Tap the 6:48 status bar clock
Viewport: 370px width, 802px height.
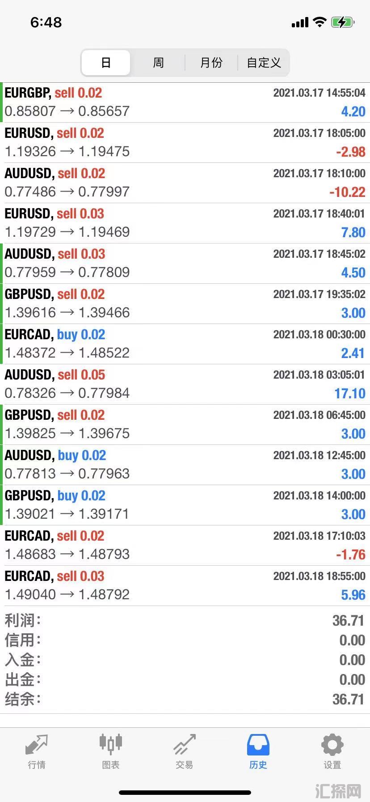[x=46, y=22]
